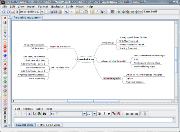180x132 pixels.
Task: Select the Initial Steps node
Action: [x=108, y=43]
